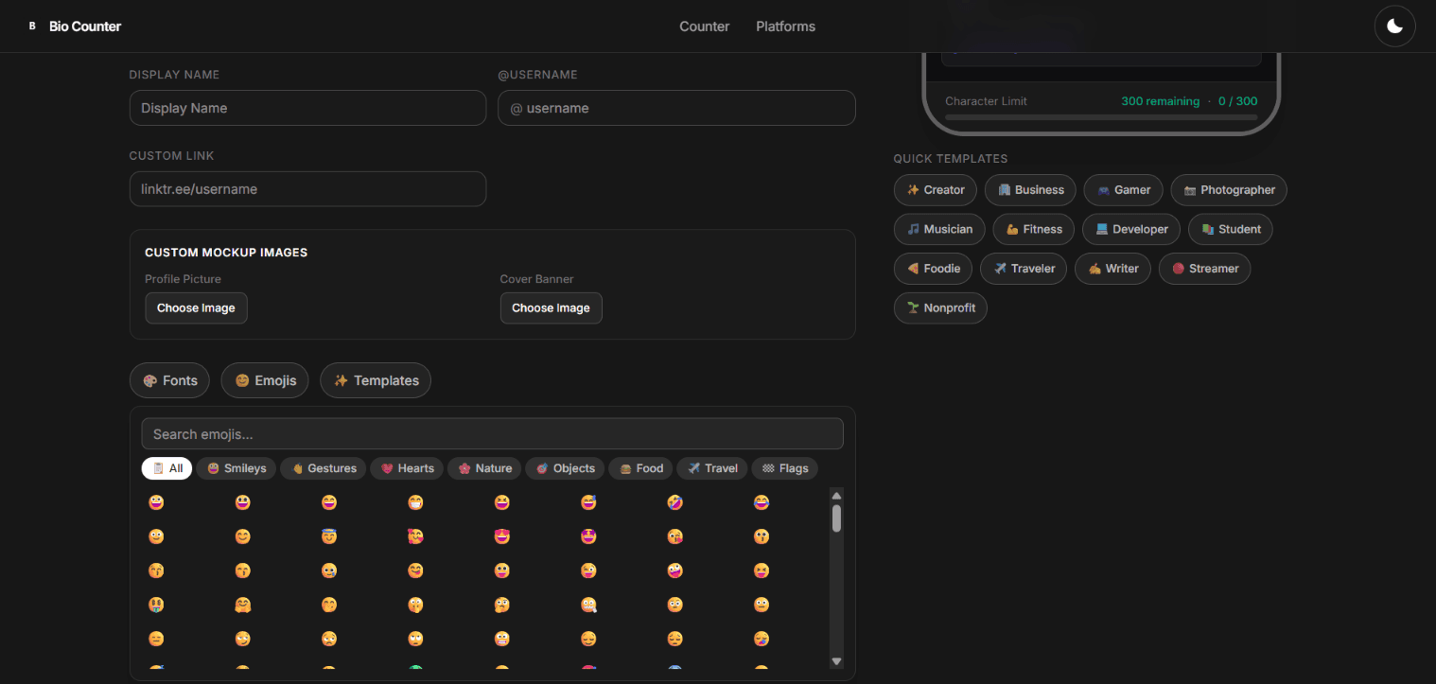Apply the Nonprofit quick template
The height and width of the screenshot is (684, 1436).
click(940, 308)
